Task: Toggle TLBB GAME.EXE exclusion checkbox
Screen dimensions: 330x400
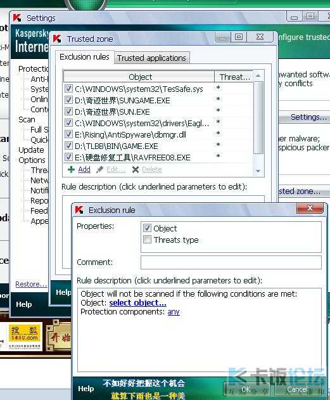Action: click(68, 145)
